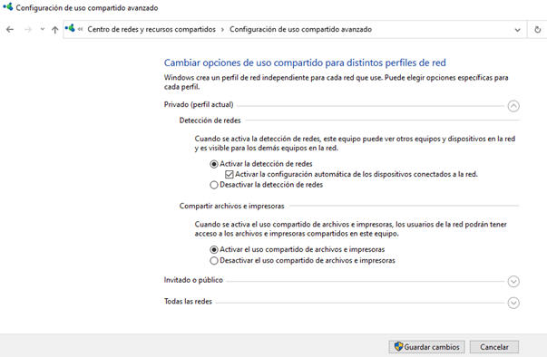Collapse the Privado (perfil actual) section

coord(513,106)
